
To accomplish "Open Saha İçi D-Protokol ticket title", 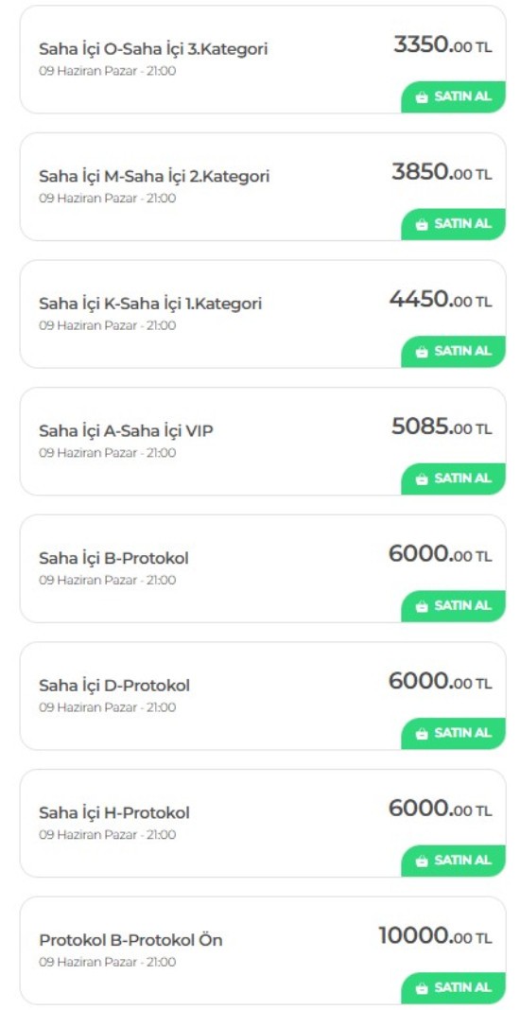I will [x=114, y=686].
